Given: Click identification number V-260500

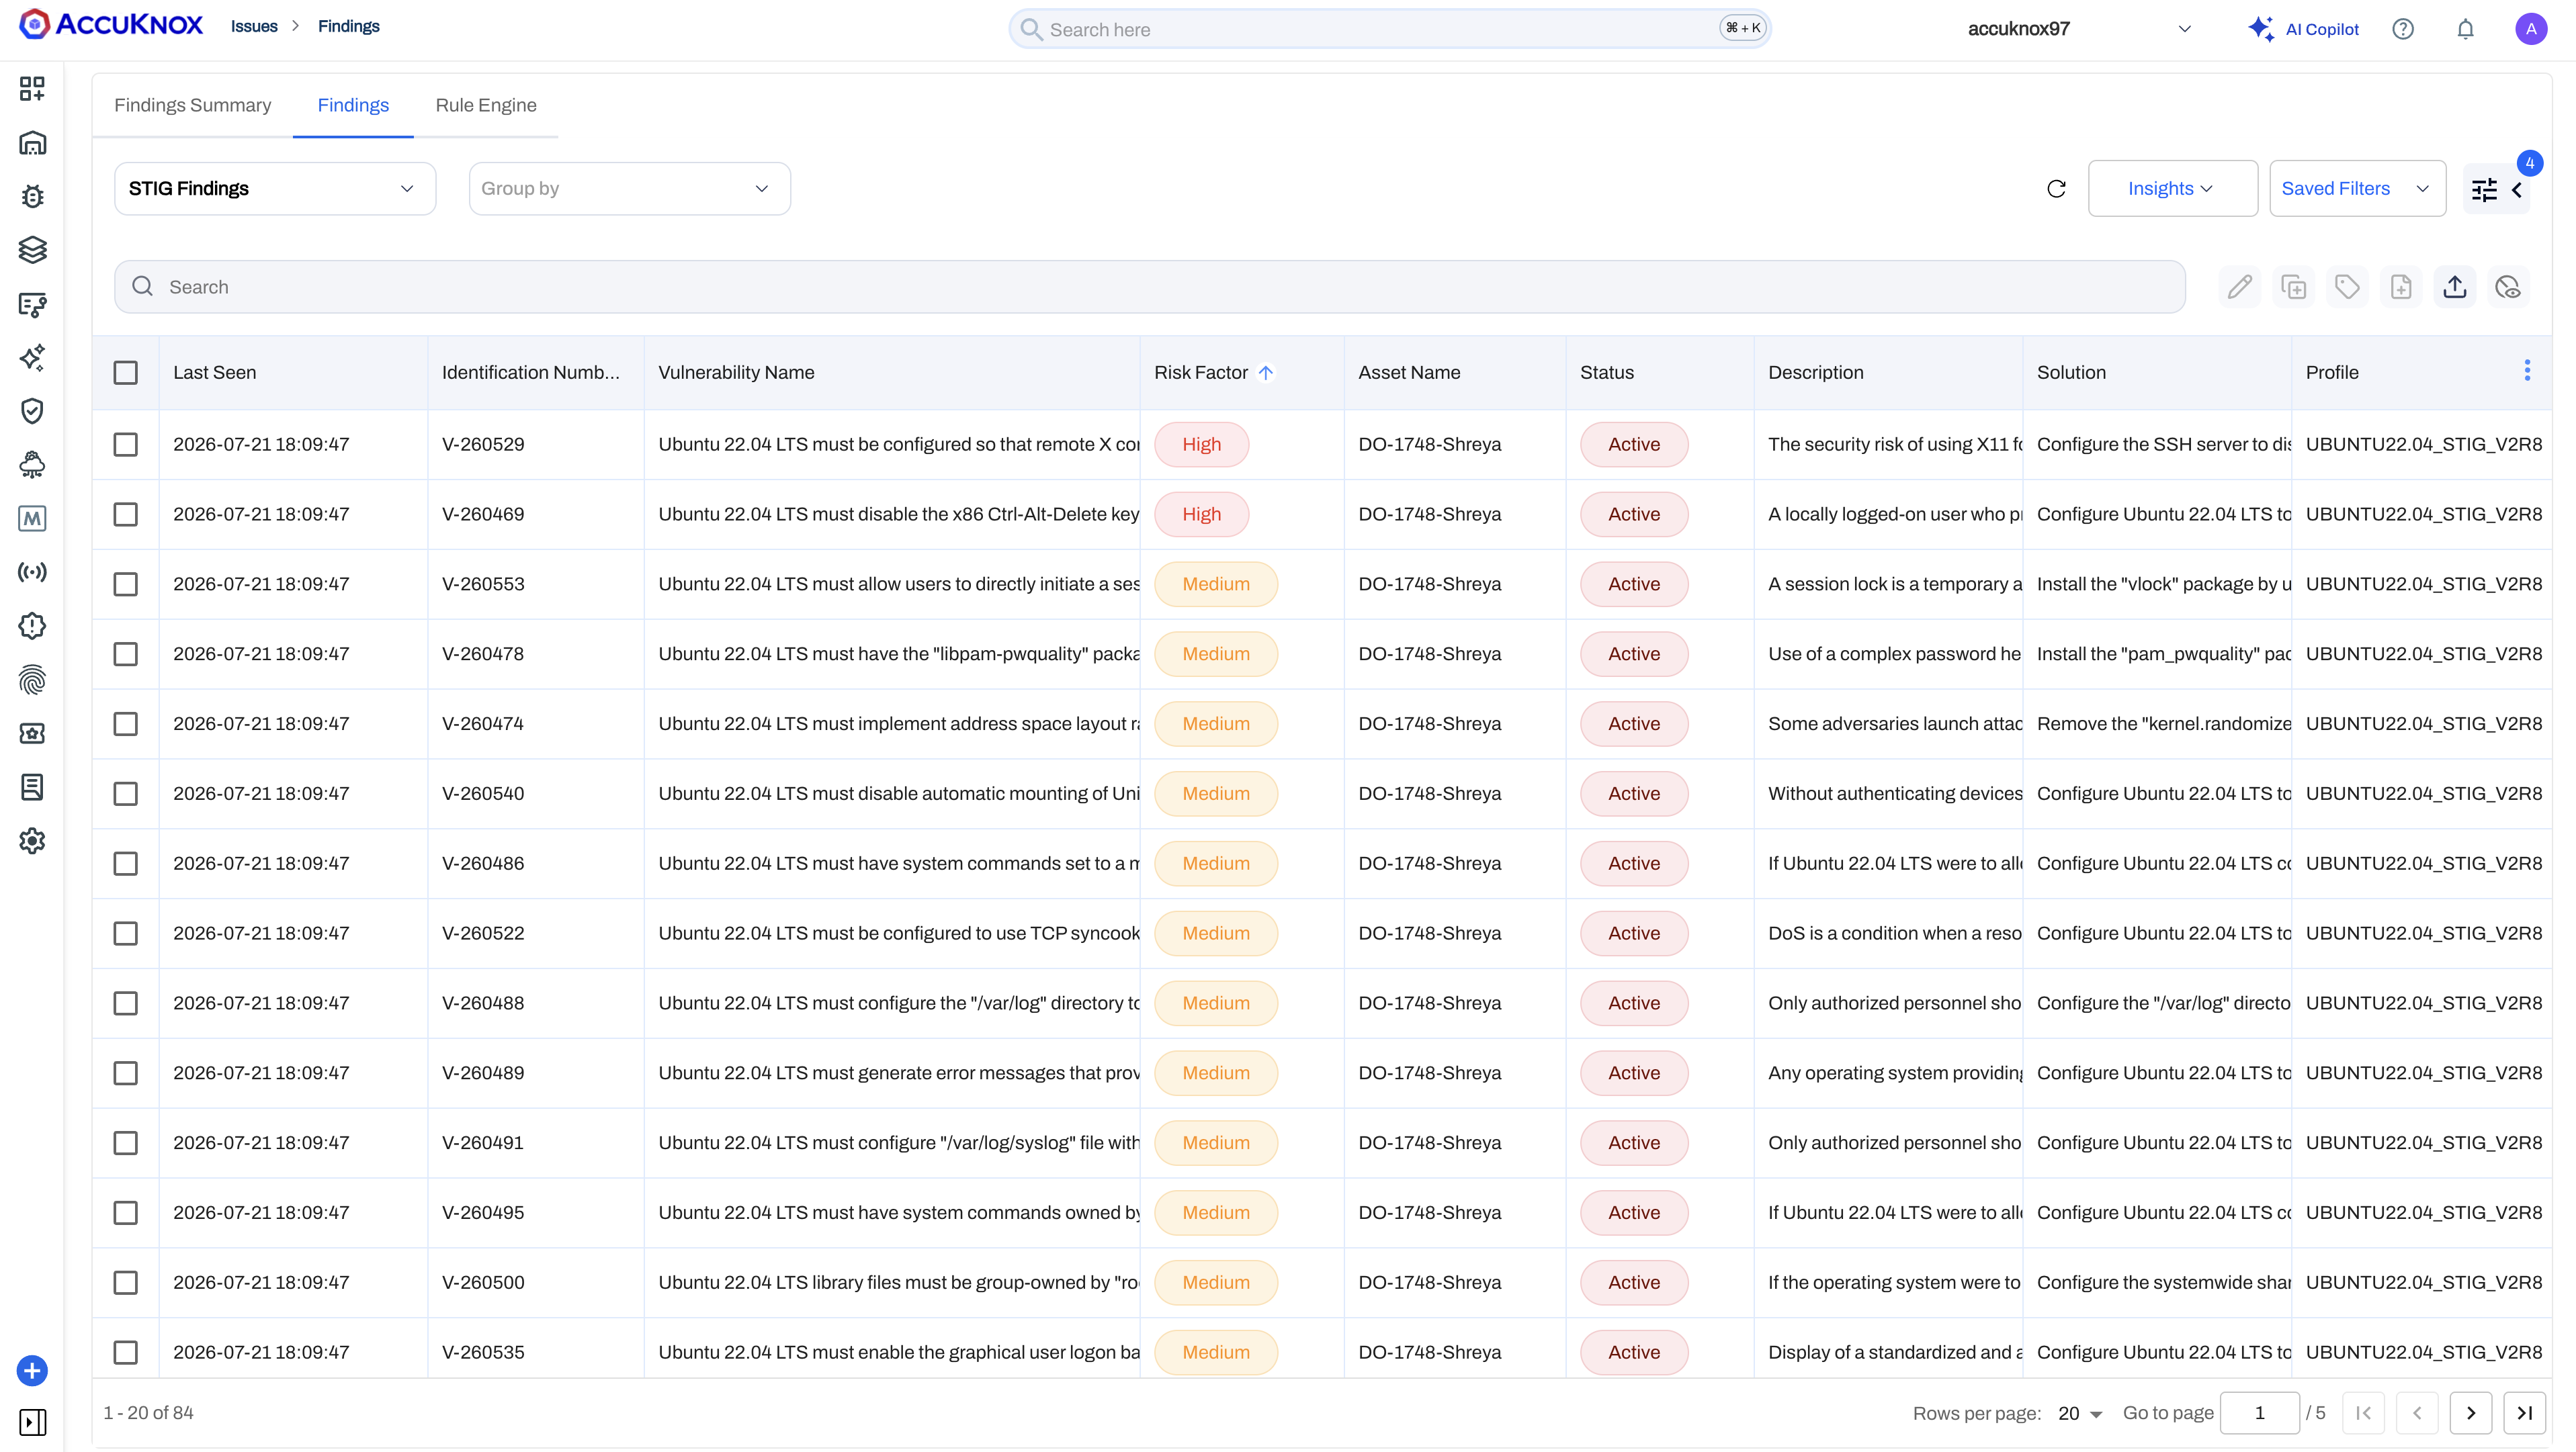Looking at the screenshot, I should (x=483, y=1283).
